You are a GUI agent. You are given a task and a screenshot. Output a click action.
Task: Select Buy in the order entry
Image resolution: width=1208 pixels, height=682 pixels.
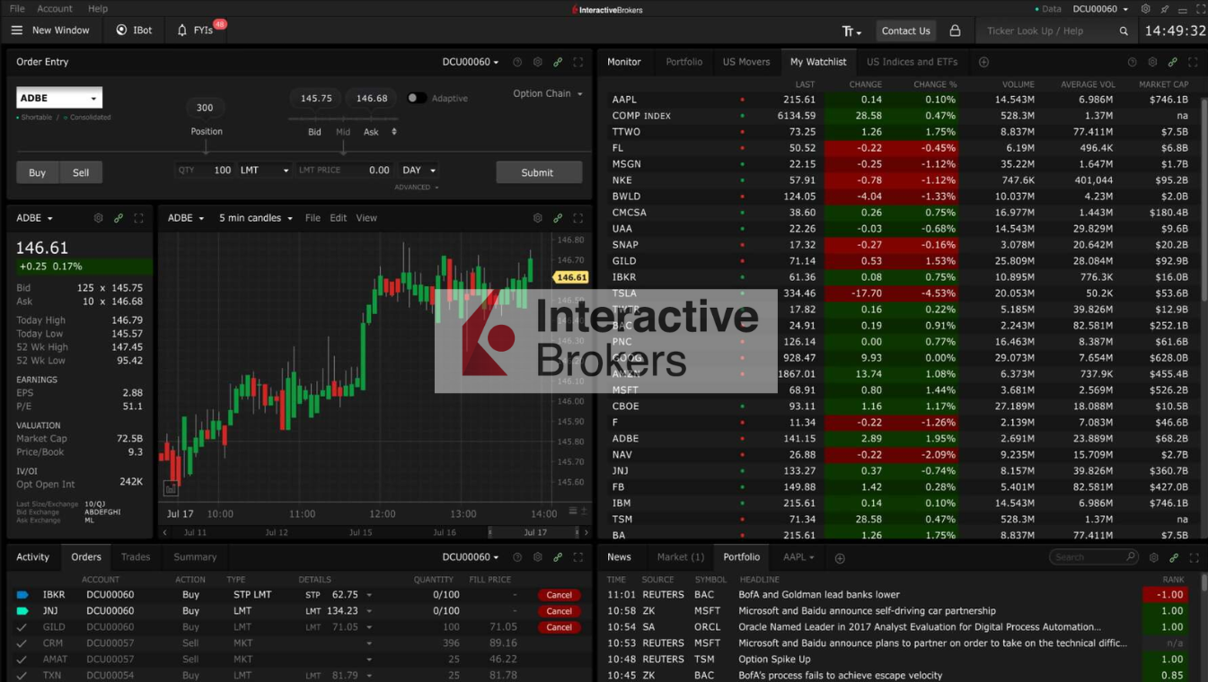(38, 172)
